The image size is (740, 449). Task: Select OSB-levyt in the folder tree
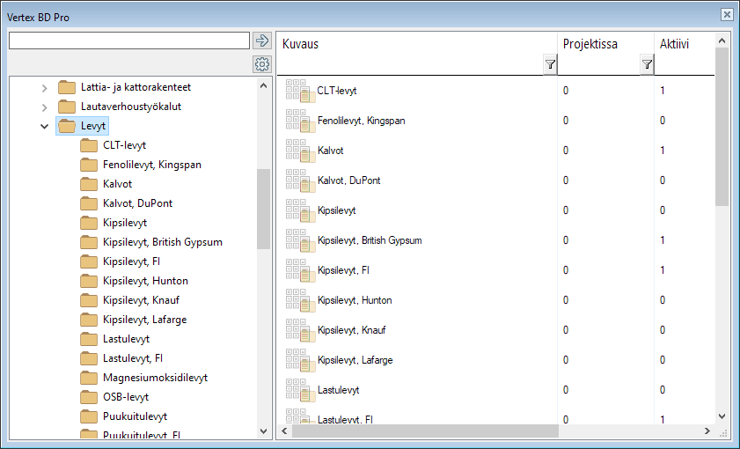[126, 397]
